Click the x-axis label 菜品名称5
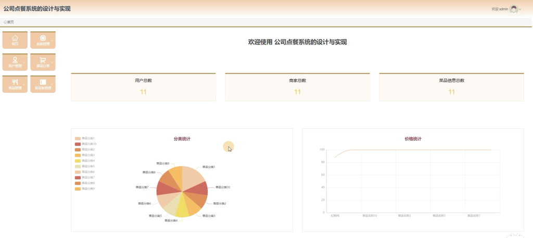The image size is (533, 238). click(x=439, y=216)
